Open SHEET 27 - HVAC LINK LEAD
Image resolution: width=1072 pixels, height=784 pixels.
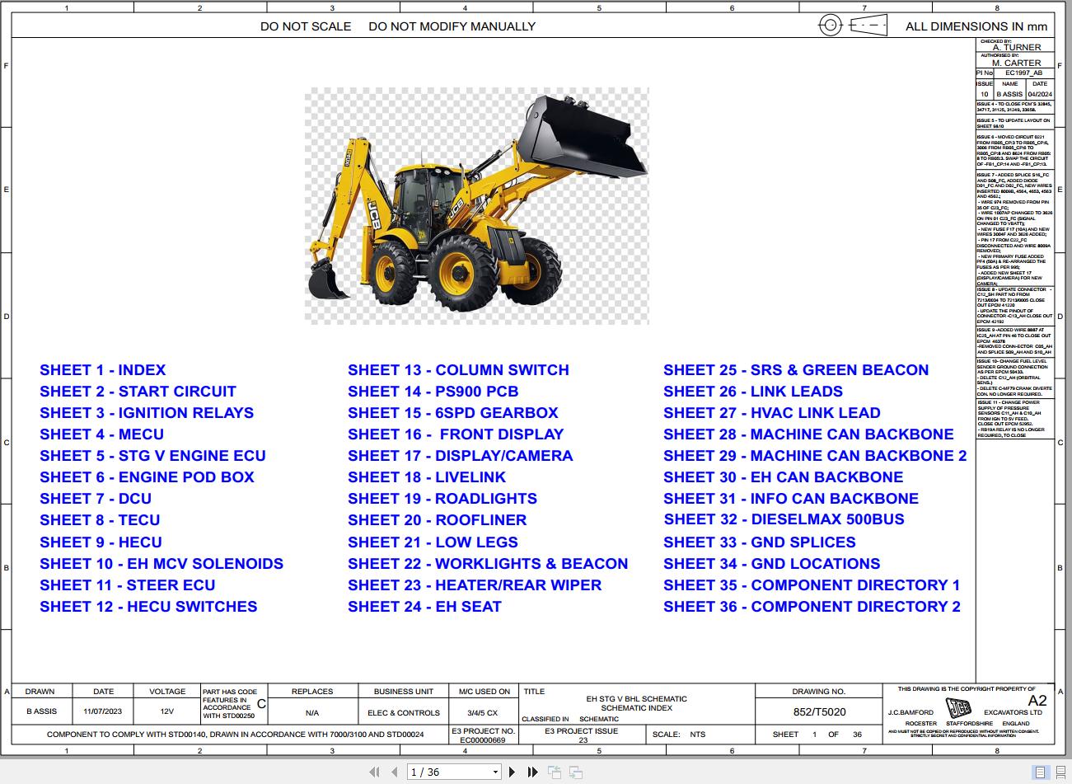pyautogui.click(x=772, y=413)
